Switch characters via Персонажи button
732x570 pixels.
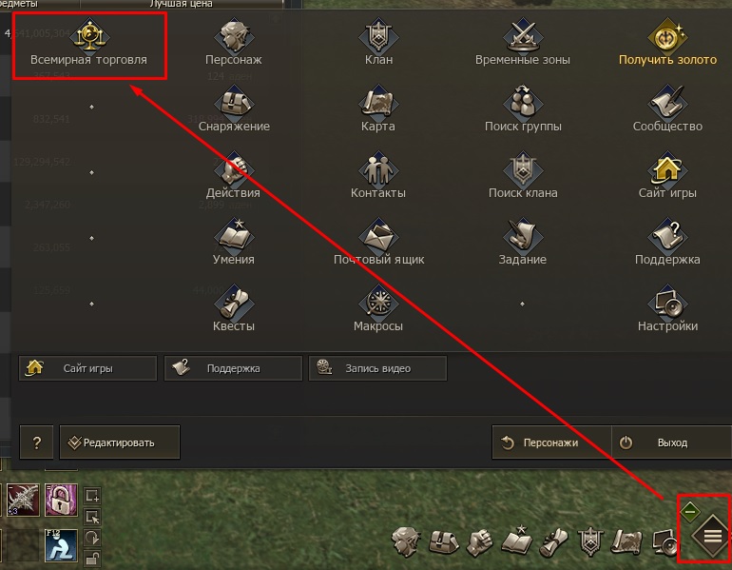(x=551, y=442)
